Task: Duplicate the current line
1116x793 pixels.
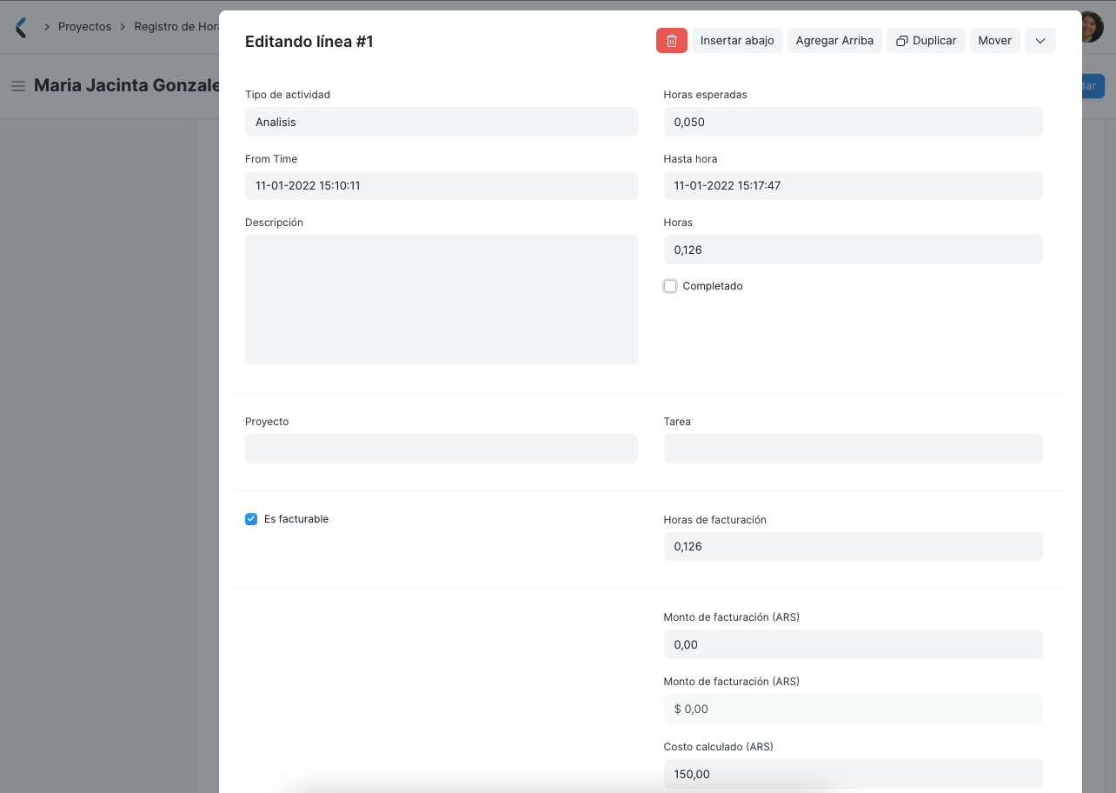Action: (x=926, y=41)
